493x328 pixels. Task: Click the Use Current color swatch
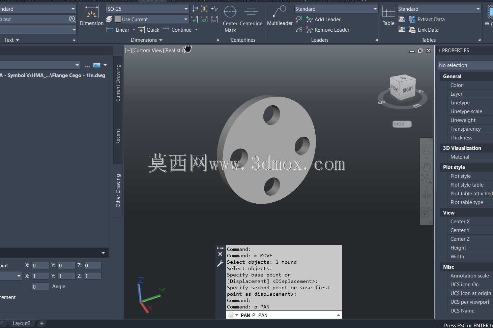point(118,19)
